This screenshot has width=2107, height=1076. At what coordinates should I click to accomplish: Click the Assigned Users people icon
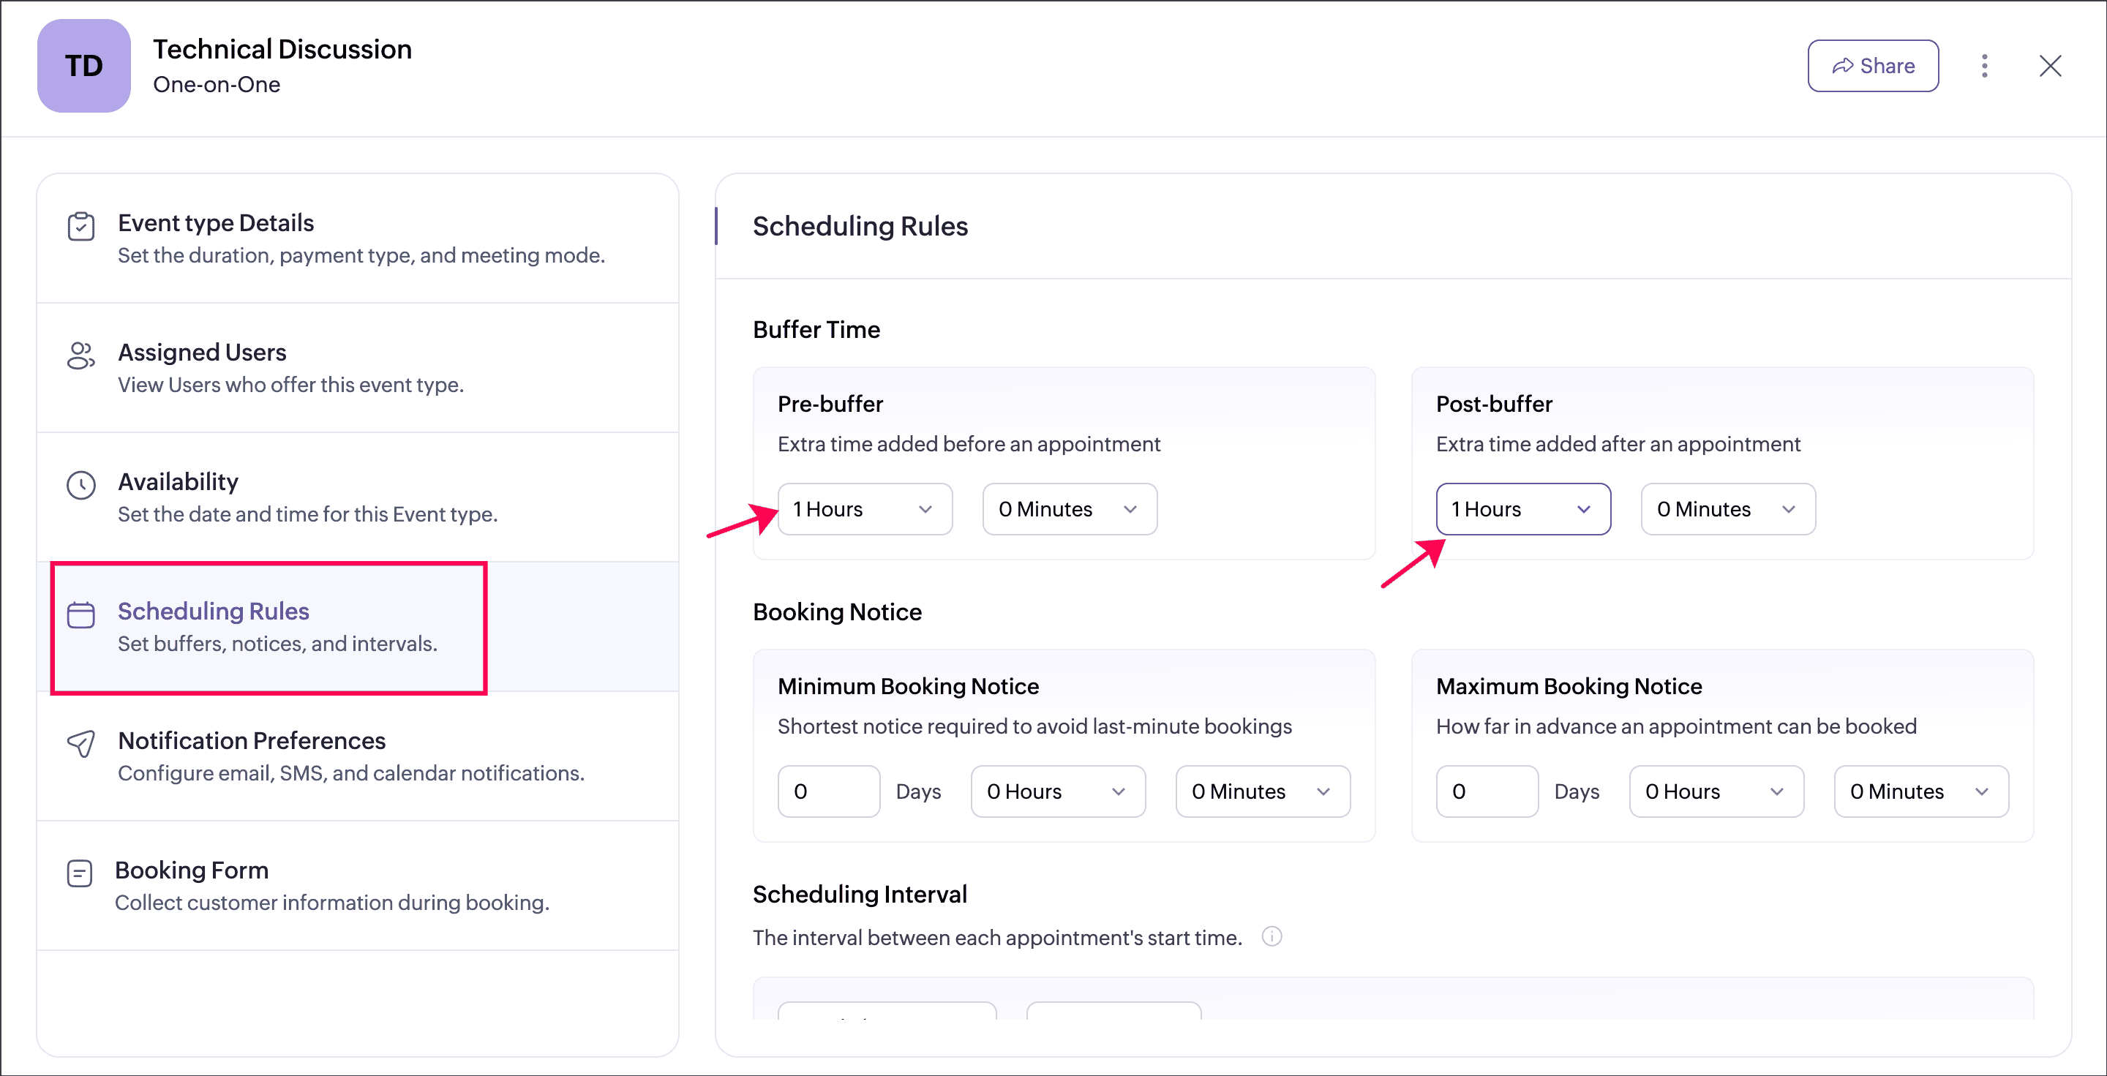[81, 355]
